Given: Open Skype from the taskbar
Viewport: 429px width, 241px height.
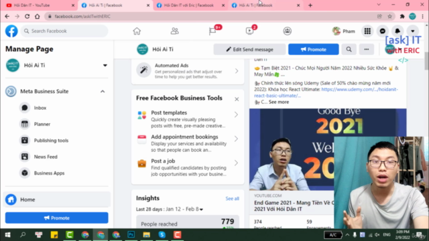Looking at the screenshot, I should (x=162, y=235).
